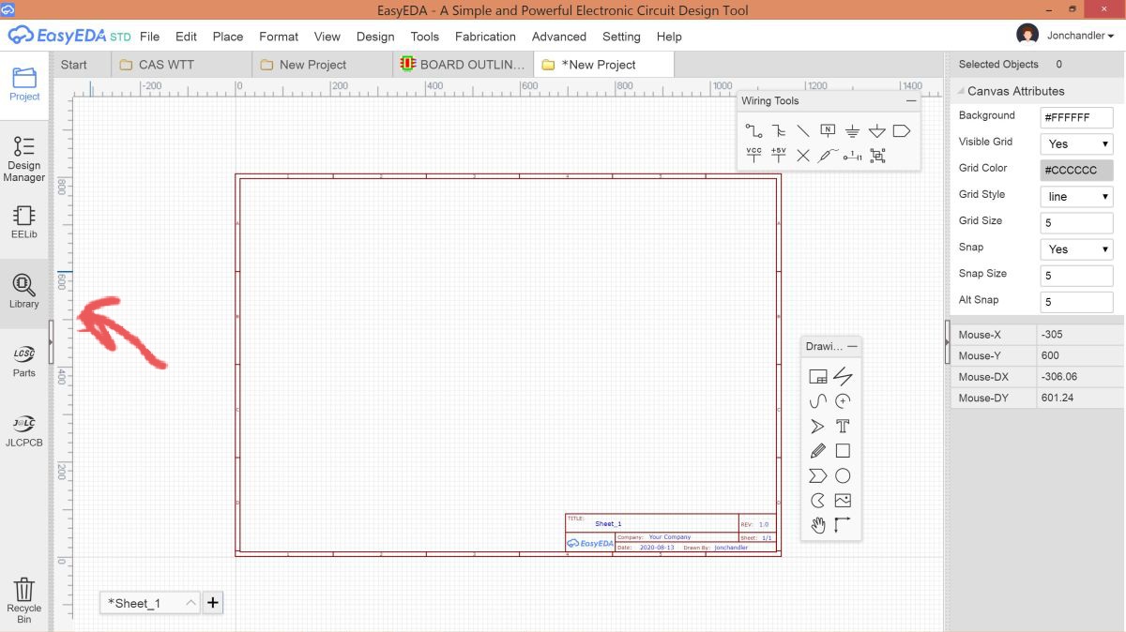1126x632 pixels.
Task: Place a GND net flag with horizontal bars
Action: [852, 131]
